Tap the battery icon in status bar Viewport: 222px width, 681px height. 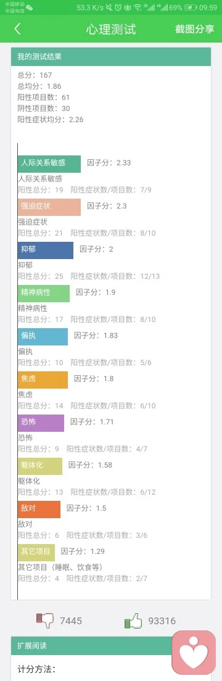point(191,7)
